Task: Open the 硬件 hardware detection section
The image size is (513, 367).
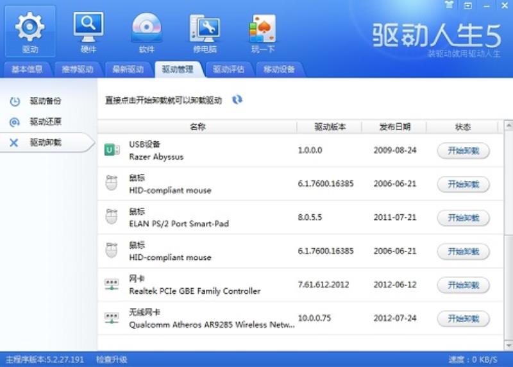Action: [88, 31]
